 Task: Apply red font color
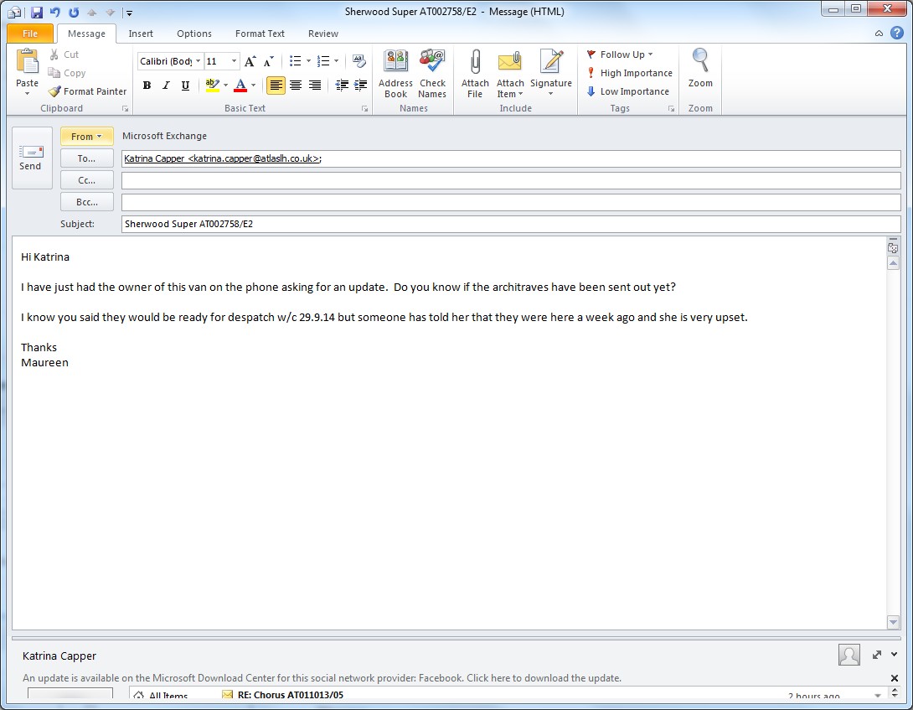click(x=240, y=86)
